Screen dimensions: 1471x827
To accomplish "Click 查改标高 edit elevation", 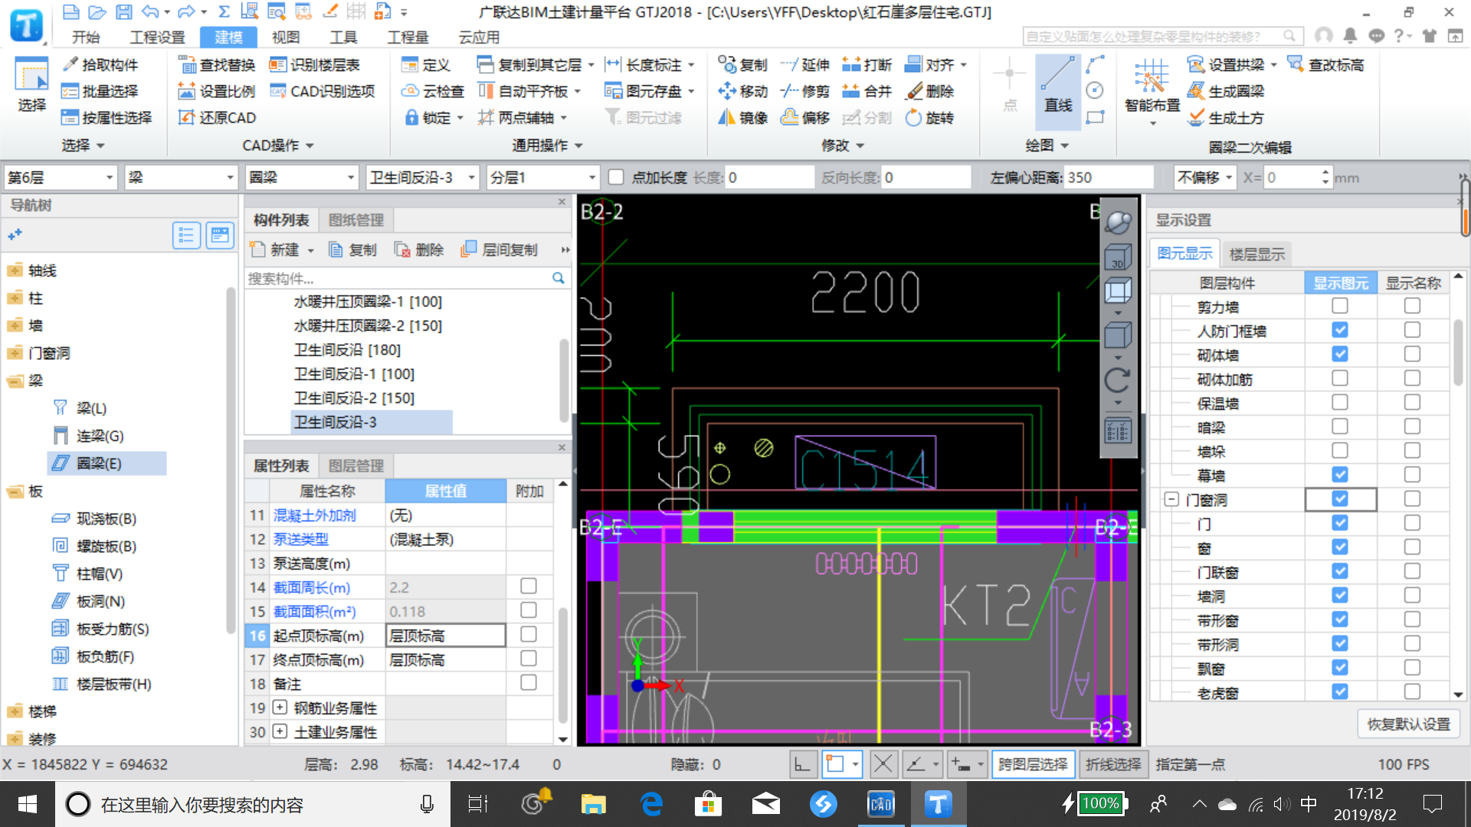I will 1325,65.
